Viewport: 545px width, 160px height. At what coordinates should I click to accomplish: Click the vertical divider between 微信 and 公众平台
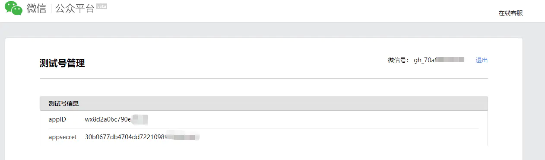click(51, 8)
